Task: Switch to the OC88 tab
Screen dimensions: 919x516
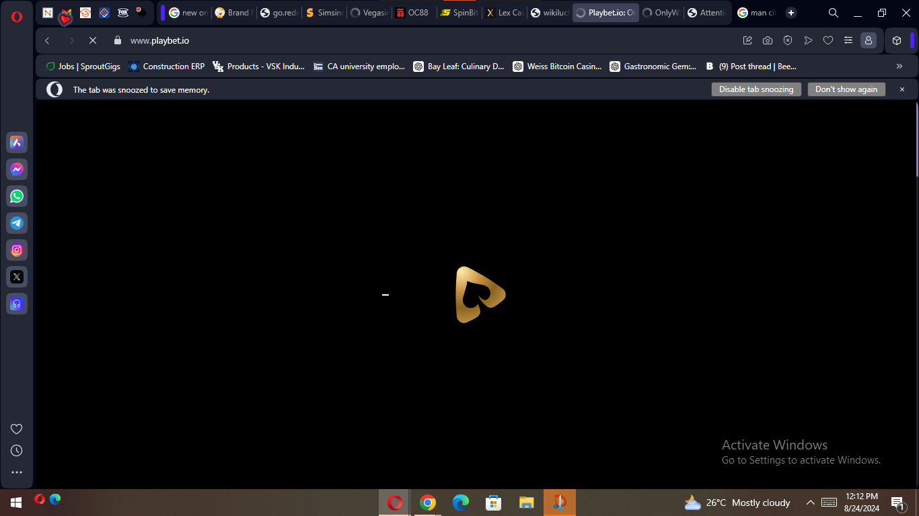Action: click(x=414, y=13)
